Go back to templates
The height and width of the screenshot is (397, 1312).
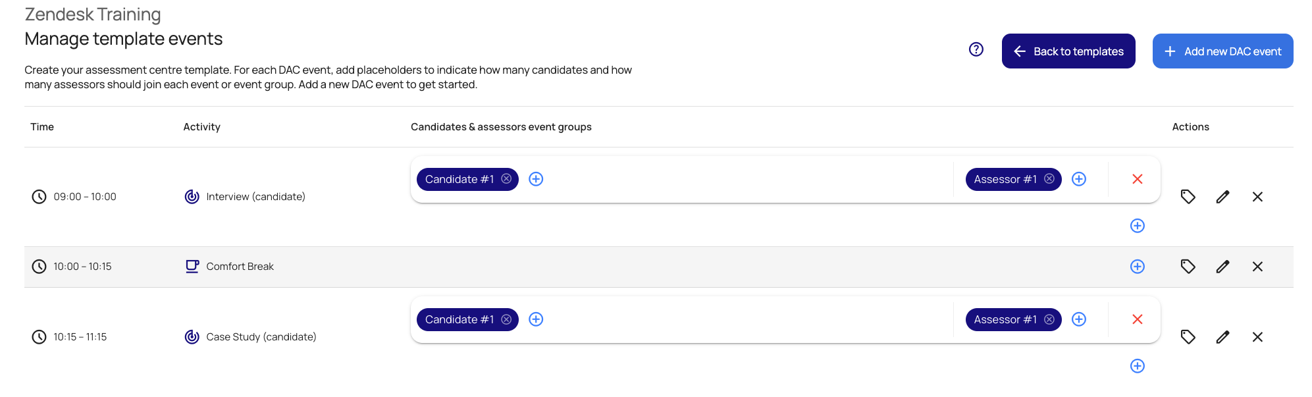(1068, 51)
